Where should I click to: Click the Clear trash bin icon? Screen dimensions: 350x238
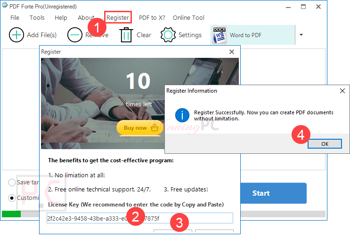coord(126,35)
